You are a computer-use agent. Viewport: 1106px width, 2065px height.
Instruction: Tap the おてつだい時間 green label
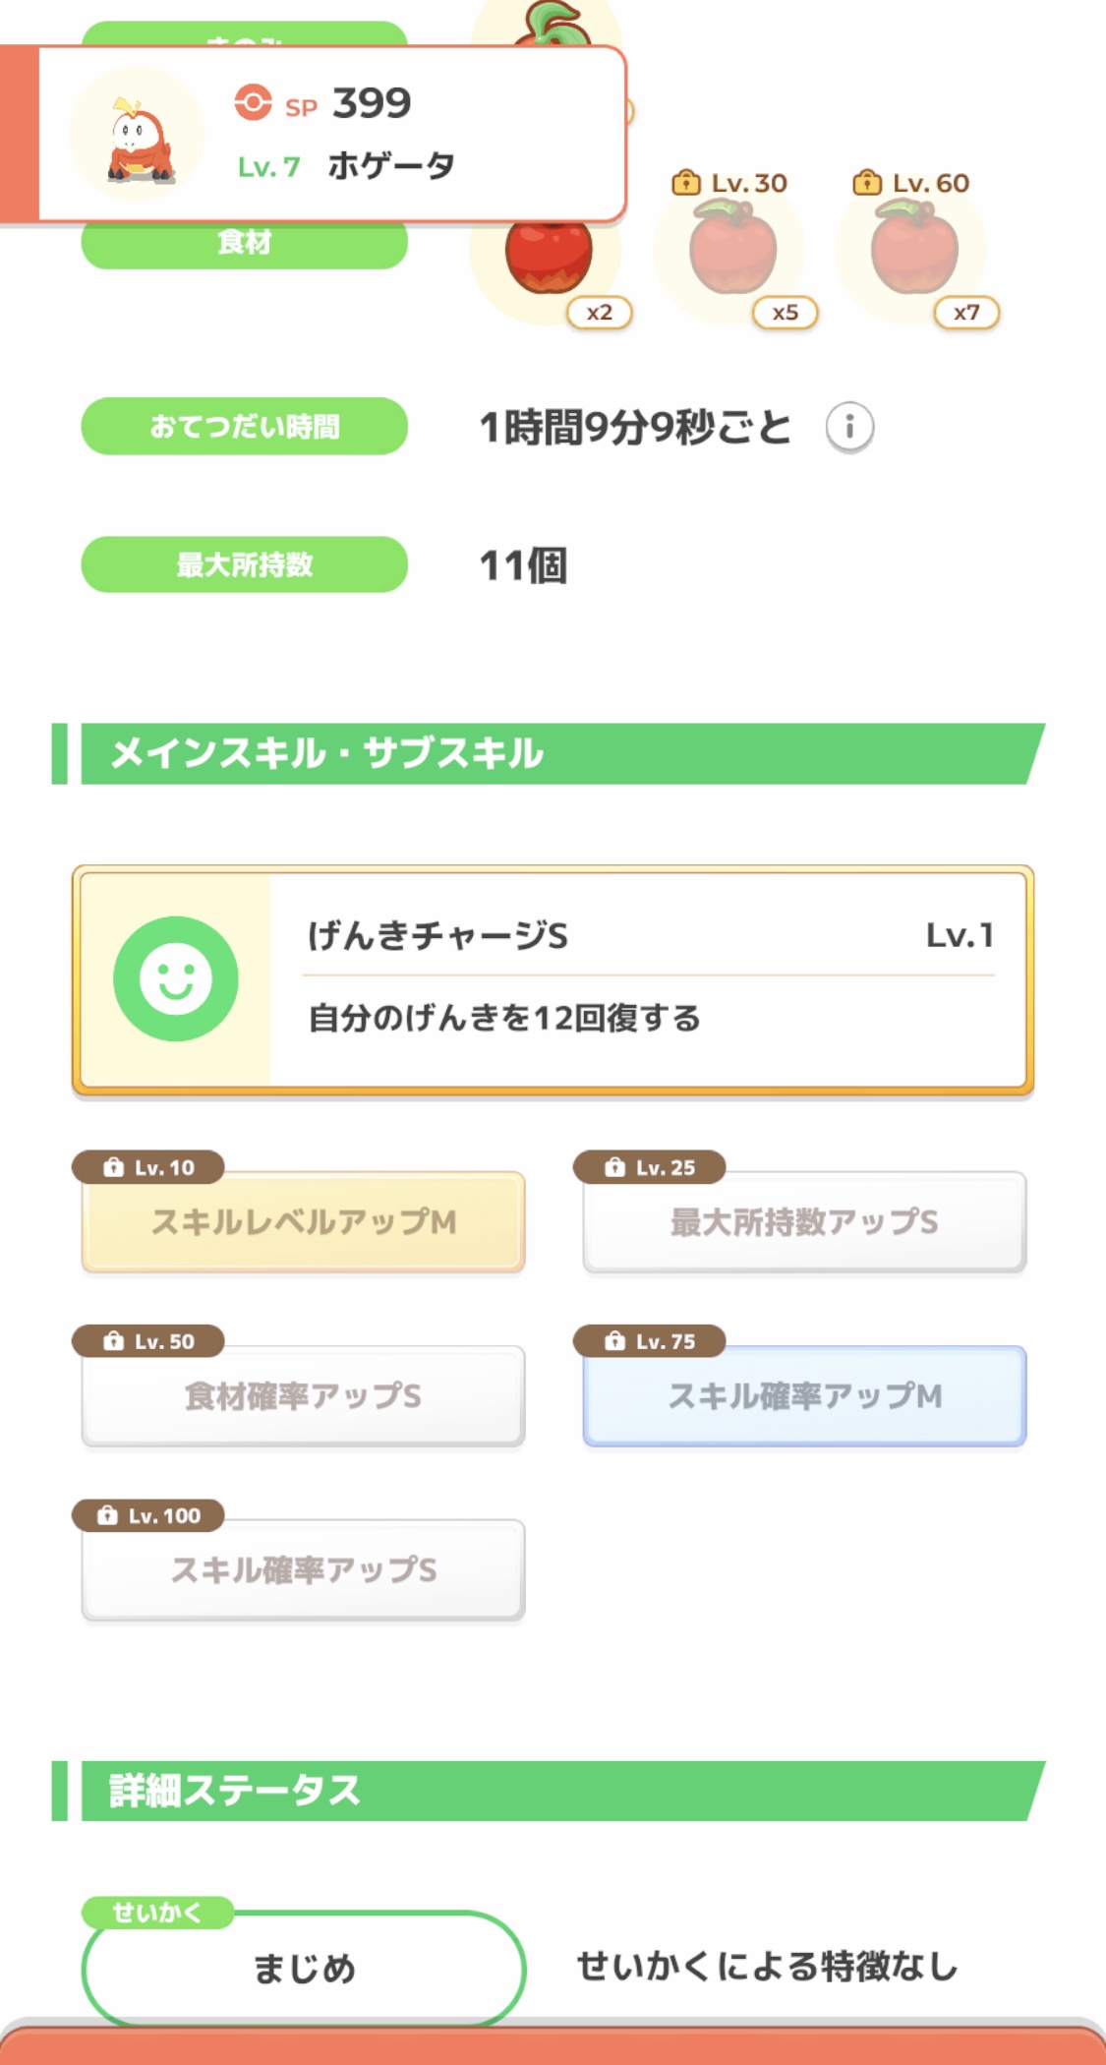pos(244,427)
